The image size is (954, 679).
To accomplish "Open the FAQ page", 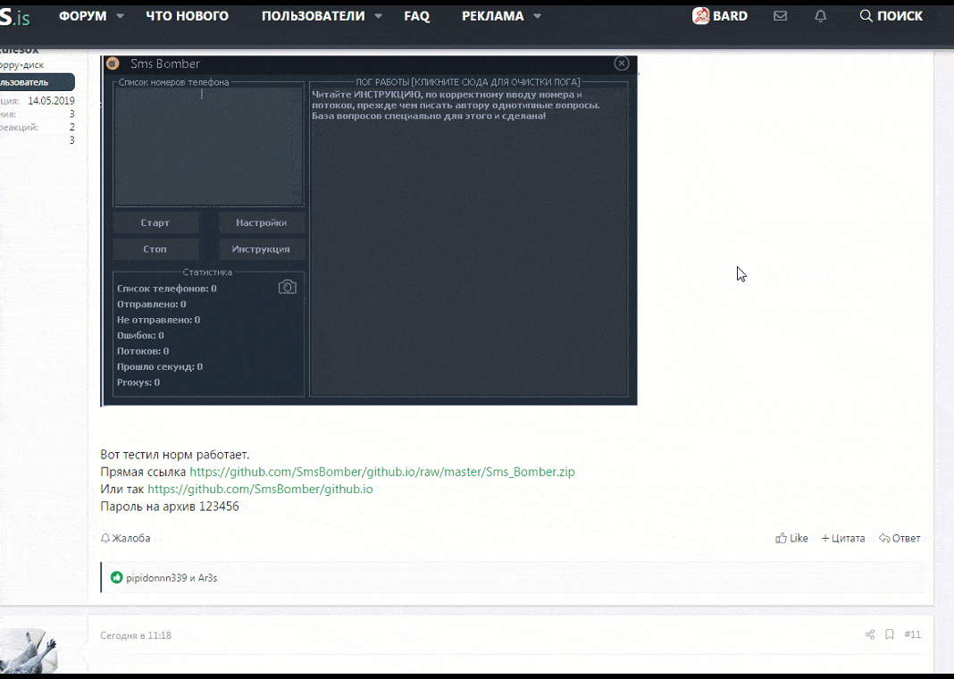I will 417,16.
